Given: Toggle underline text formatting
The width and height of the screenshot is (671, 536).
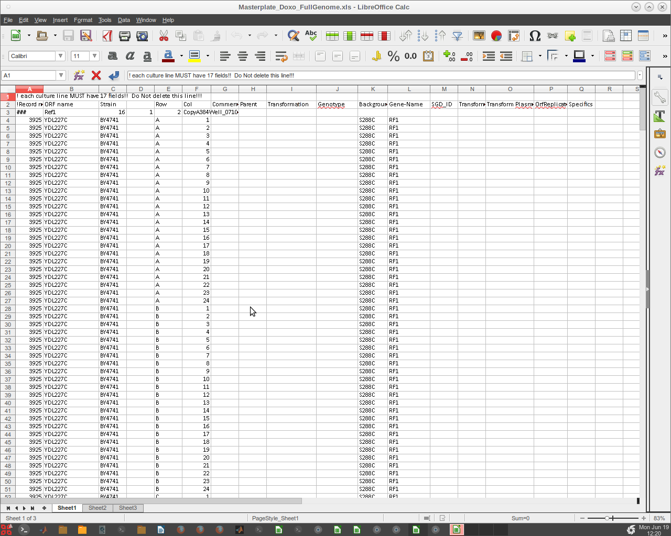Looking at the screenshot, I should point(147,56).
